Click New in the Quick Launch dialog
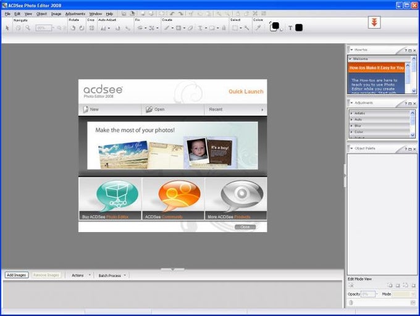Screen dimensions: 420x316 coord(110,109)
